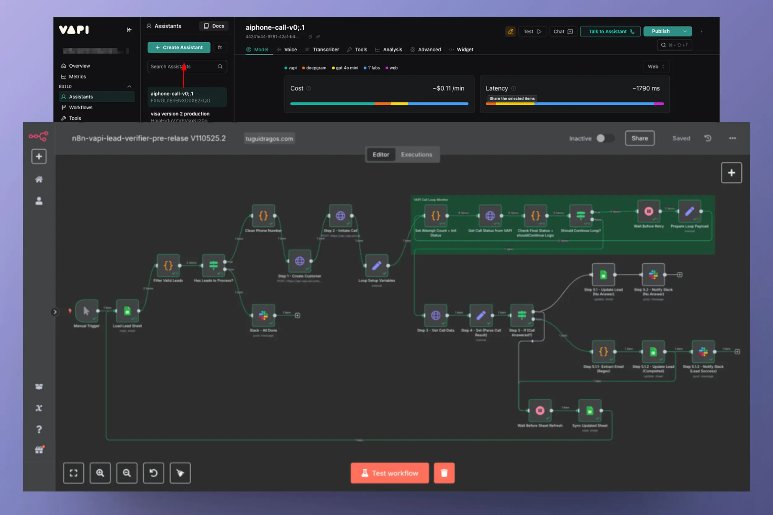
Task: Open the Slack - All Done node
Action: coord(263,315)
